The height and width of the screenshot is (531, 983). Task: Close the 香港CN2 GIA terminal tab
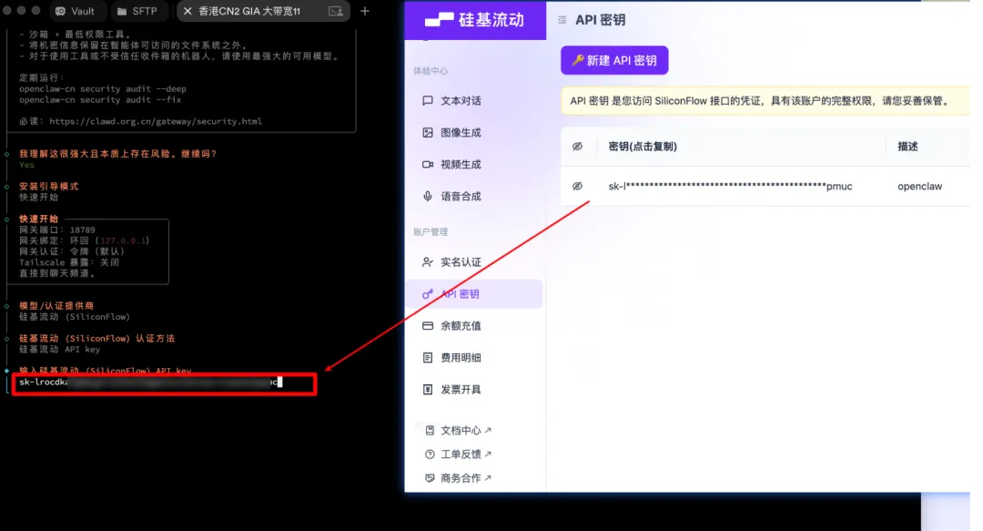187,11
